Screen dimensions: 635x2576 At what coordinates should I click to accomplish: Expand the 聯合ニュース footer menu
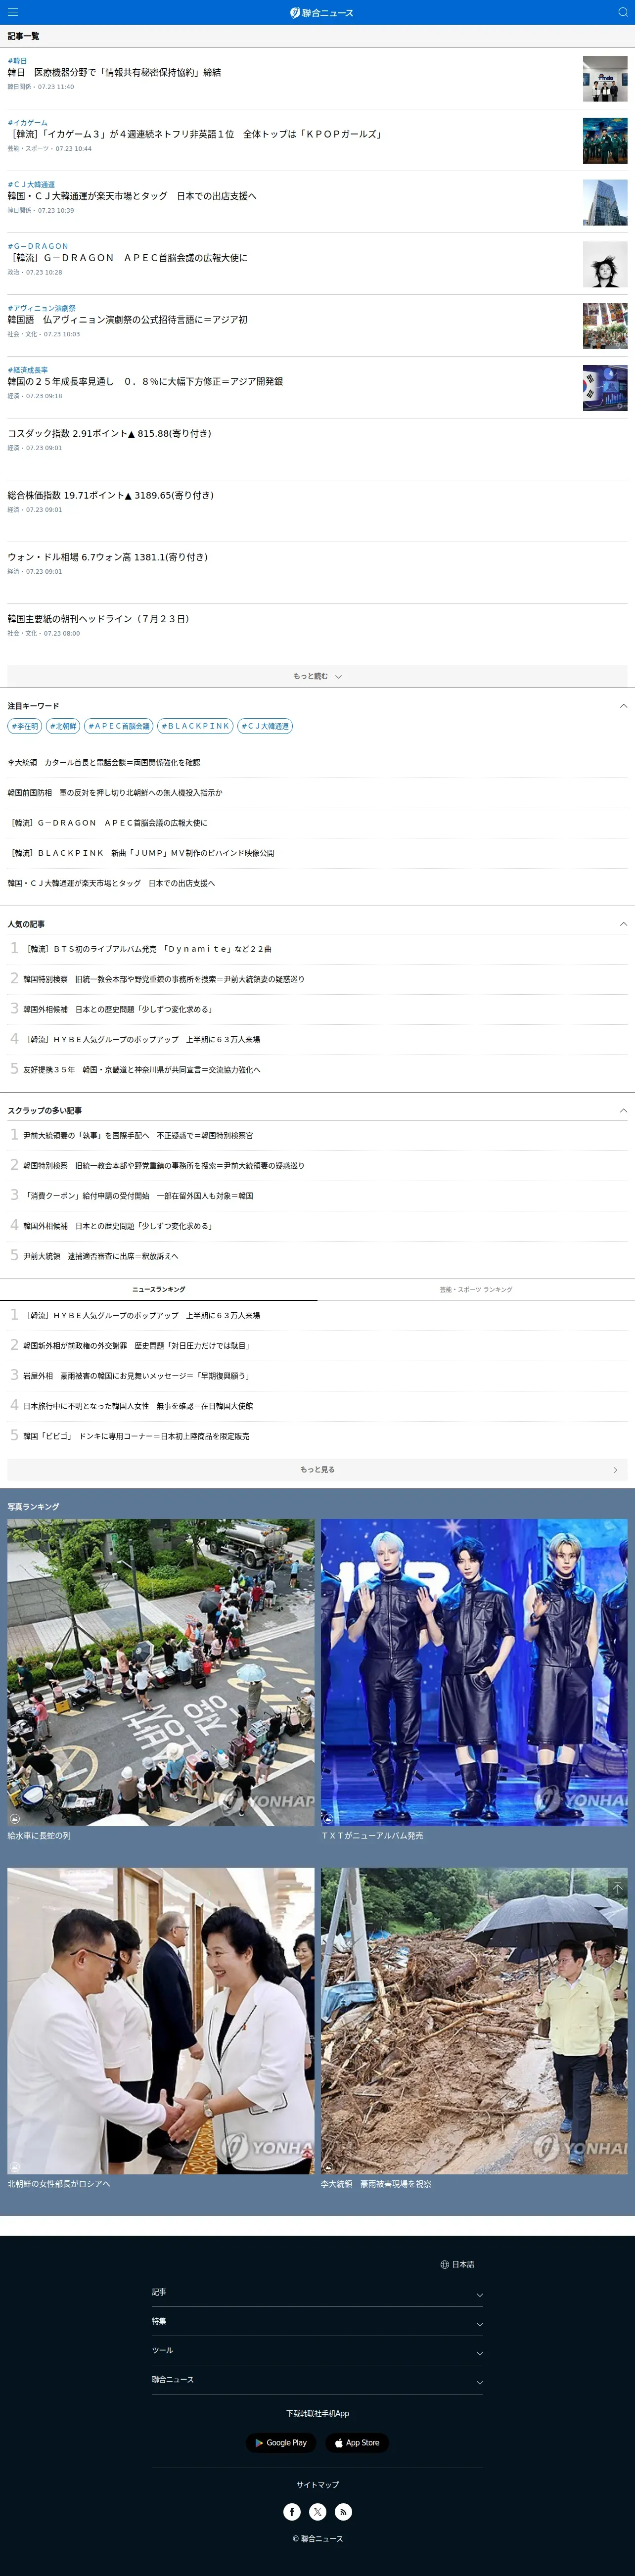click(x=317, y=2379)
